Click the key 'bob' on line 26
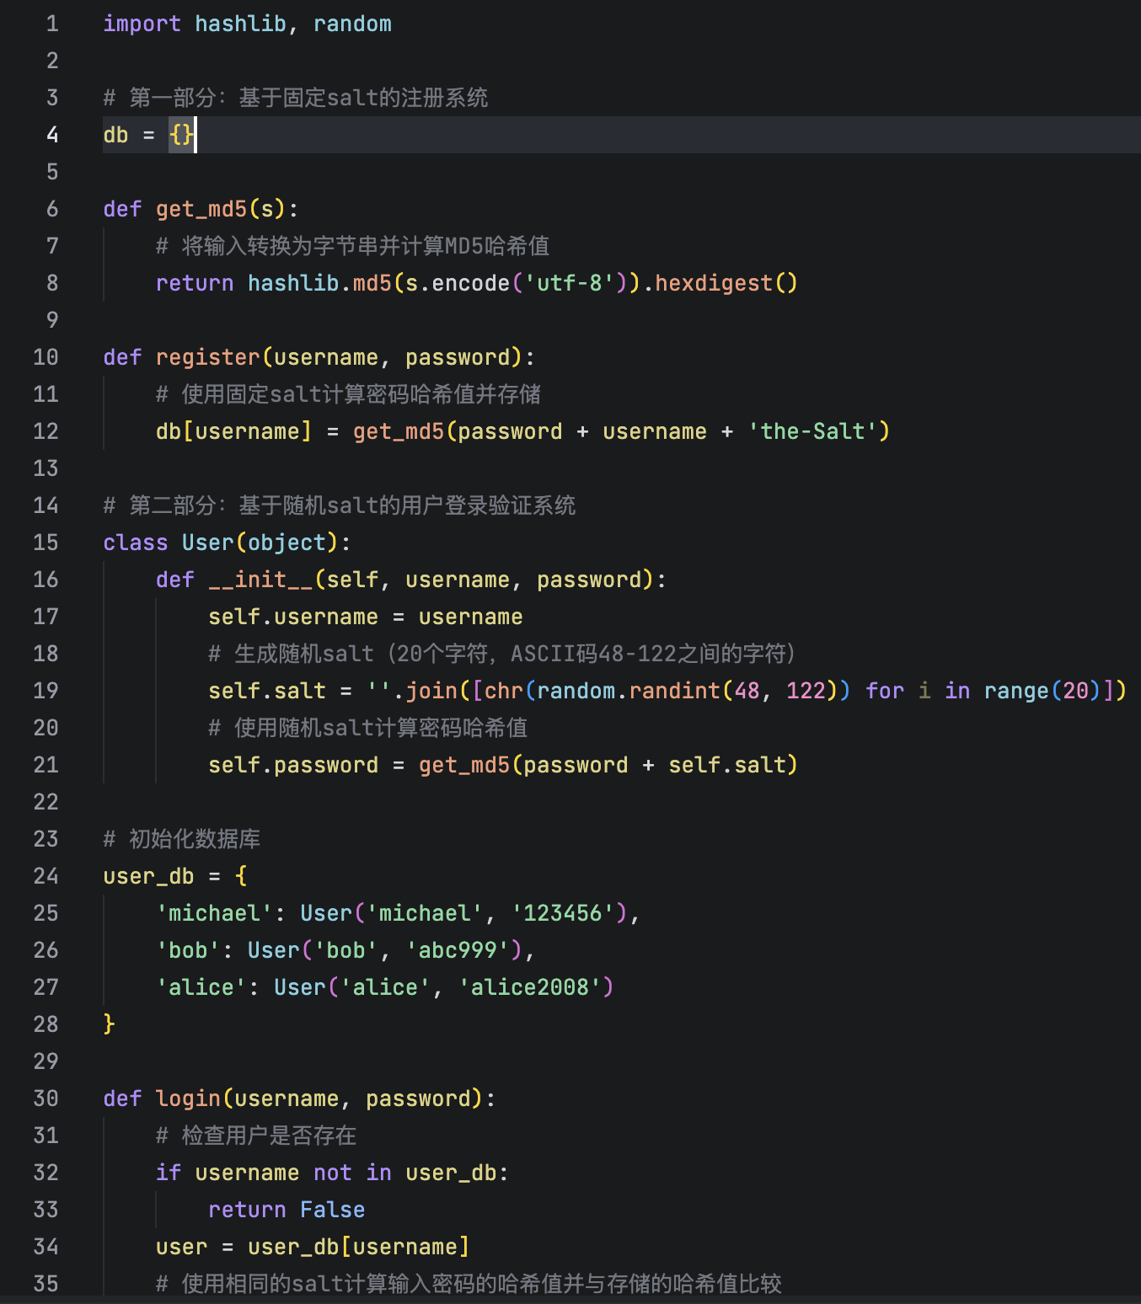The height and width of the screenshot is (1304, 1141). click(188, 950)
